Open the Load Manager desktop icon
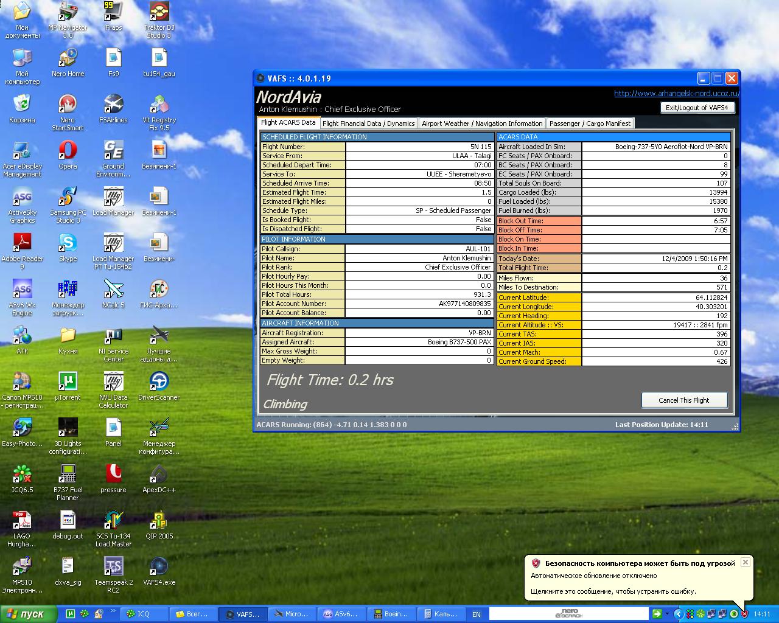The width and height of the screenshot is (779, 623). click(x=113, y=201)
